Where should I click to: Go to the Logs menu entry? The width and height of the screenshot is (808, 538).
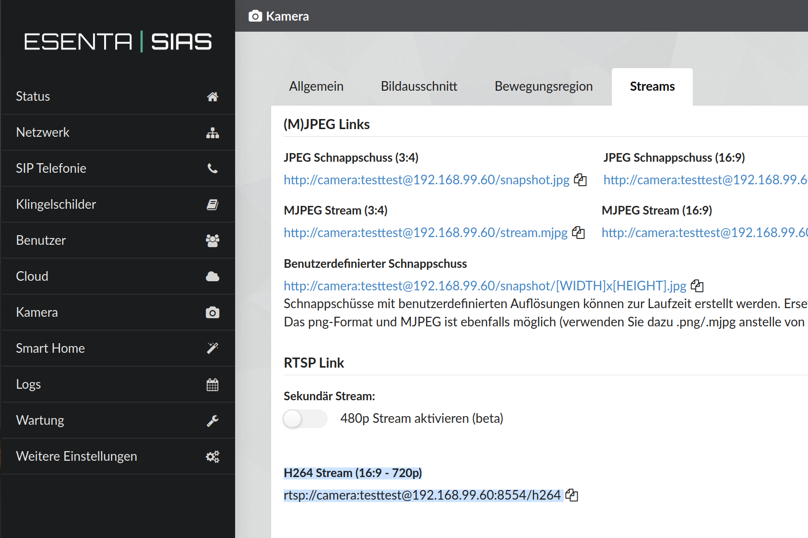[x=118, y=384]
